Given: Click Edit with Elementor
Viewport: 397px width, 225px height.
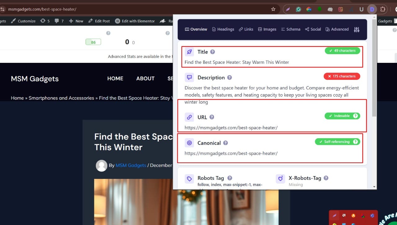Looking at the screenshot, I should pyautogui.click(x=135, y=21).
